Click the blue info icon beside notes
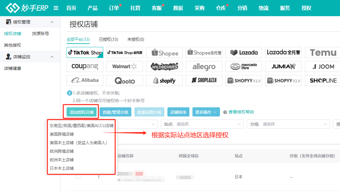The image size is (340, 193). 69,93
